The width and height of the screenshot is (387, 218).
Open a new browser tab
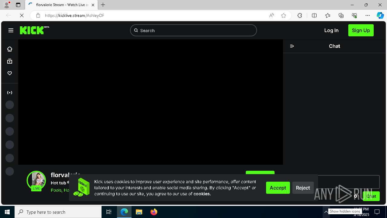(x=103, y=5)
